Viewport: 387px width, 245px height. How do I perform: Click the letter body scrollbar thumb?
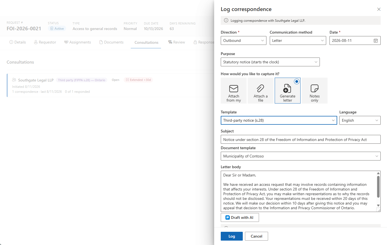click(x=378, y=187)
